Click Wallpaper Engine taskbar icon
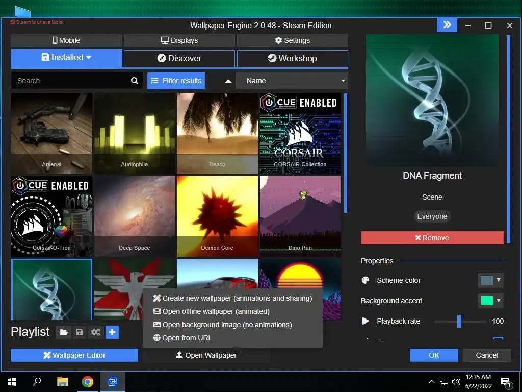The height and width of the screenshot is (392, 522). (113, 382)
